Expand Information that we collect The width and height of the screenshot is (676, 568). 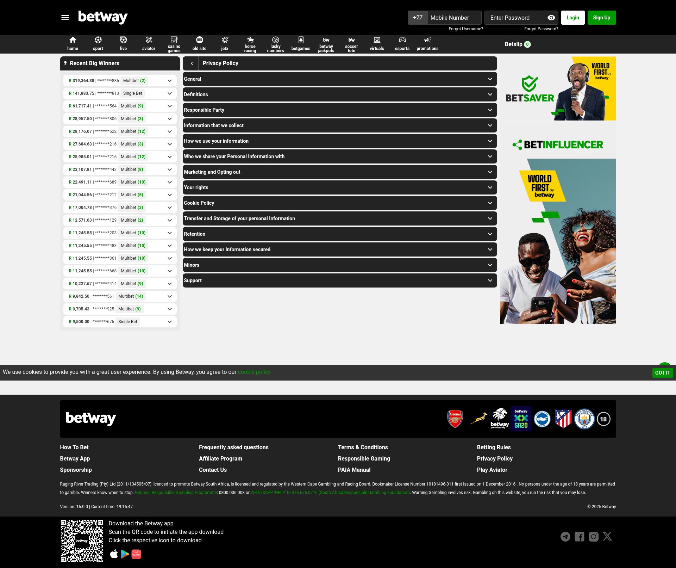pos(340,125)
